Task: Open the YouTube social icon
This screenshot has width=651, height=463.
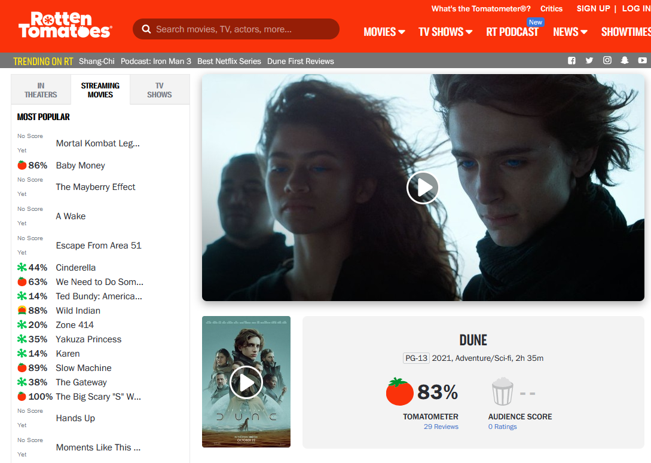Action: click(642, 60)
